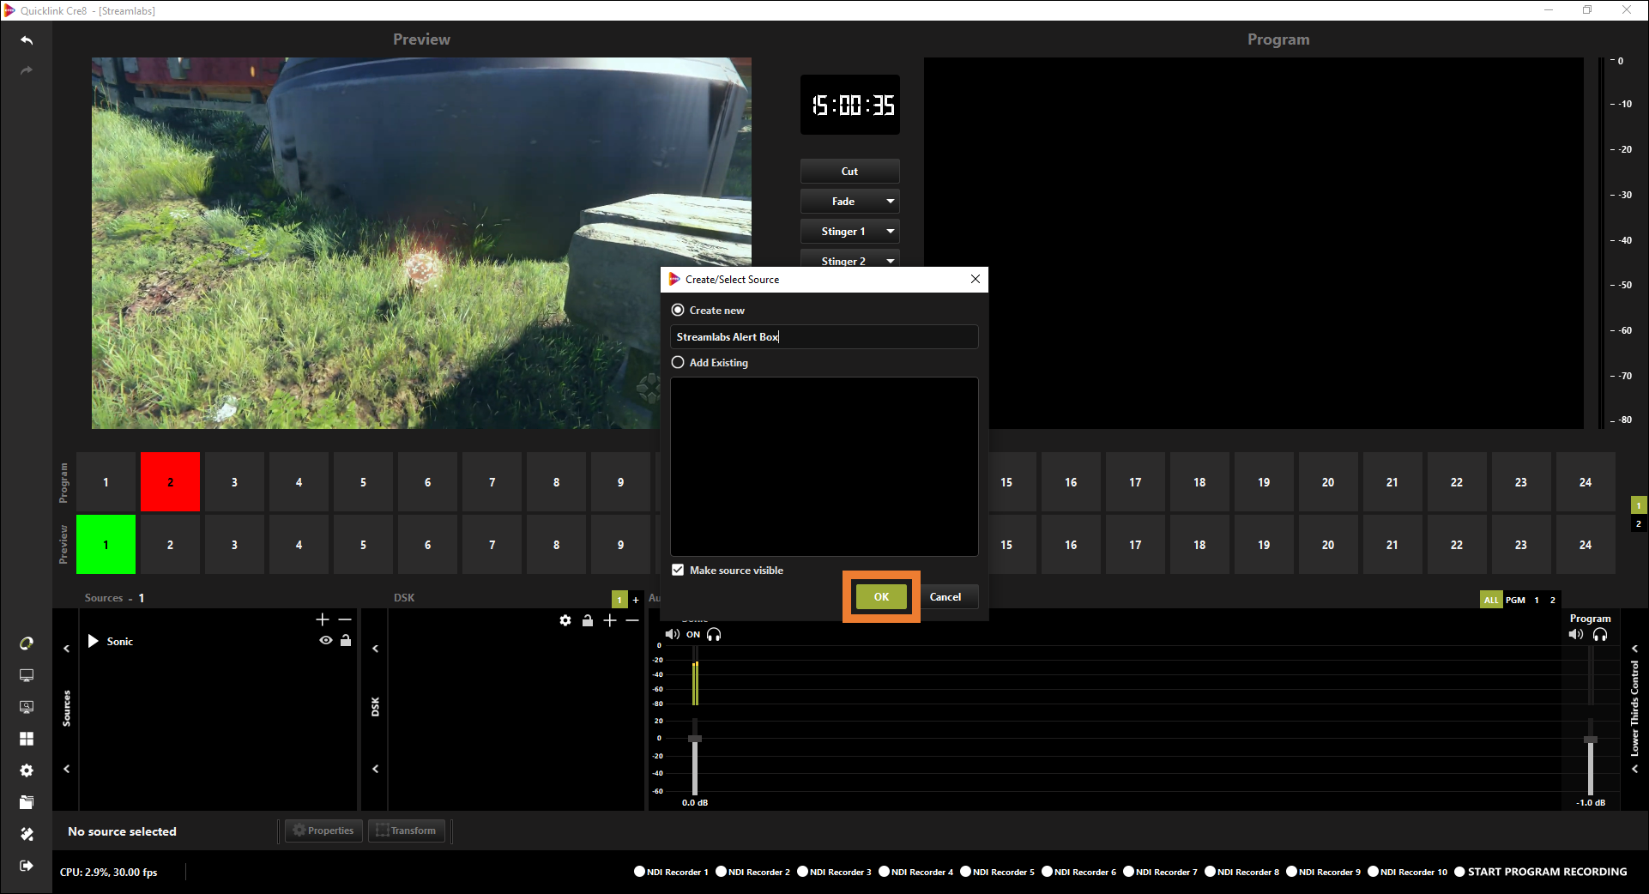Open the Fade transition dropdown arrow
The image size is (1649, 894).
tap(891, 202)
